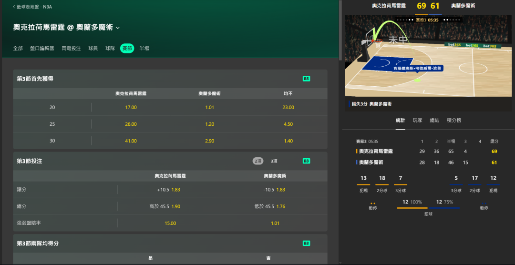
Task: Pick 強弱盤賠率 1.01 for 魔術
Action: pyautogui.click(x=275, y=224)
